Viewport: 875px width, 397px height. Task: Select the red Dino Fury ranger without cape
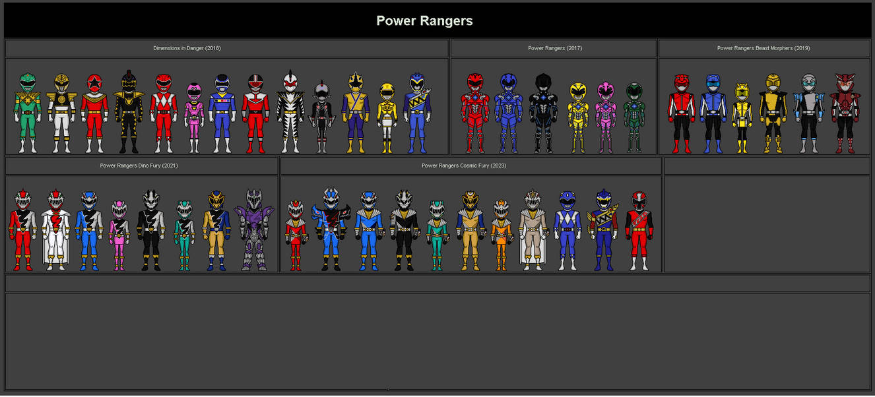pyautogui.click(x=22, y=230)
